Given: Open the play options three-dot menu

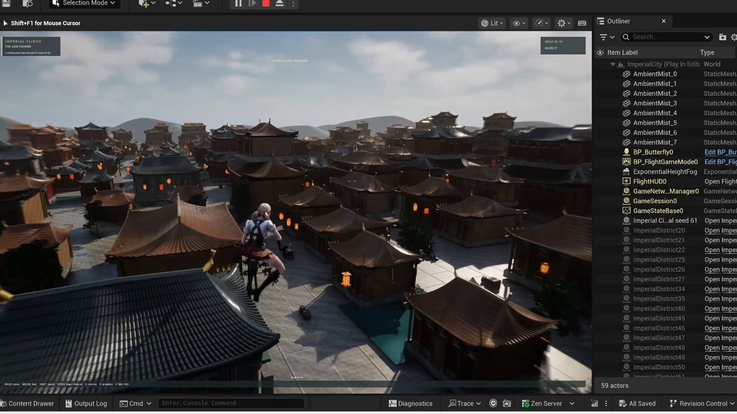Looking at the screenshot, I should [x=294, y=4].
